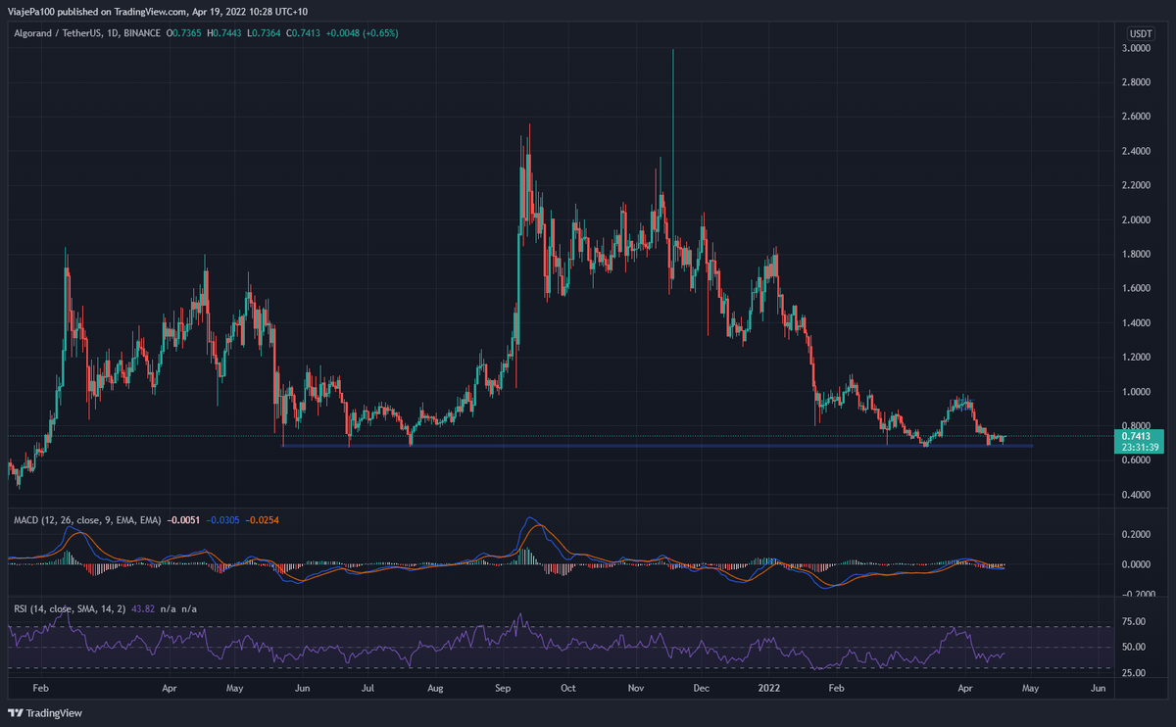This screenshot has width=1176, height=727.
Task: Click the 2.6000 price axis label
Action: coord(1137,118)
